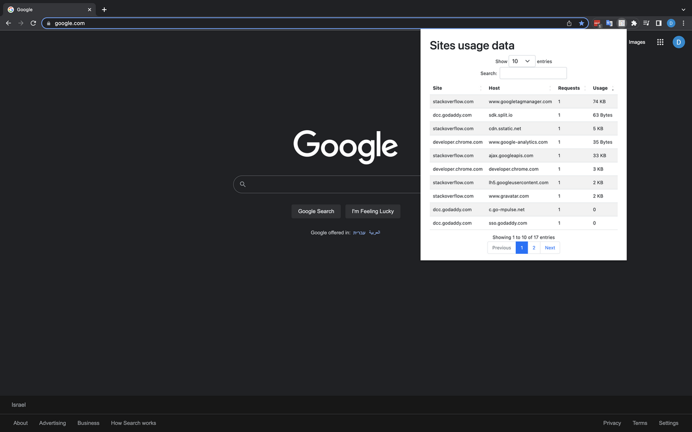This screenshot has width=692, height=432.
Task: Open Chrome's side panel icon
Action: (x=658, y=23)
